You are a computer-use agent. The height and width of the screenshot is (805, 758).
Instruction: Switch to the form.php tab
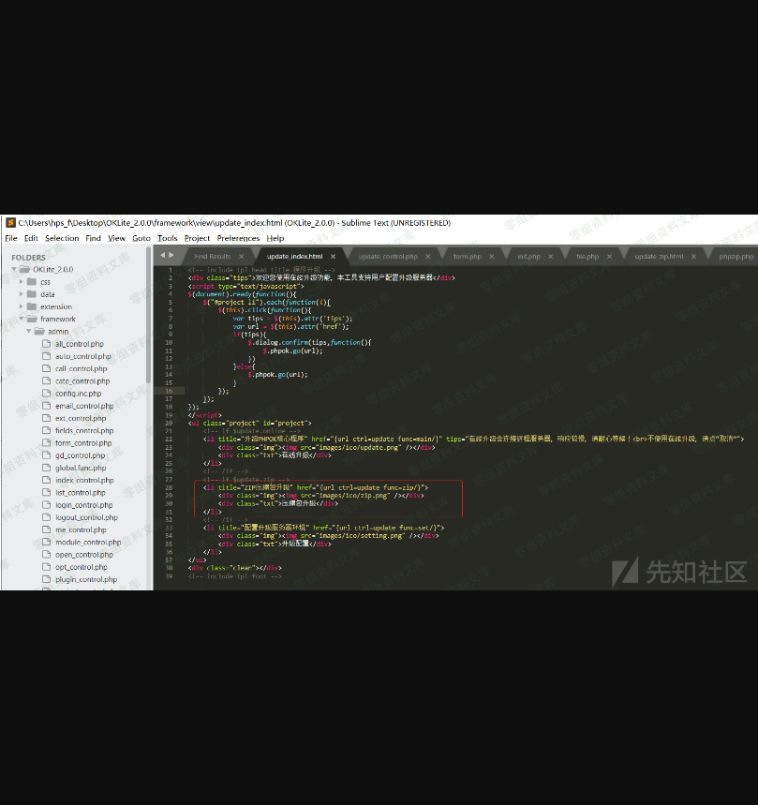467,256
